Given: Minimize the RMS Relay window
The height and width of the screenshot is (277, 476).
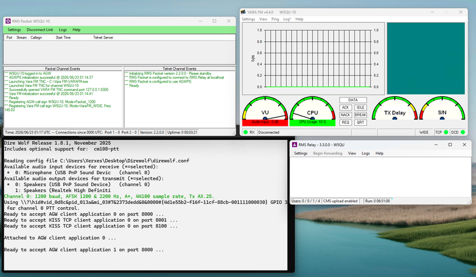Looking at the screenshot, I should tap(436, 145).
